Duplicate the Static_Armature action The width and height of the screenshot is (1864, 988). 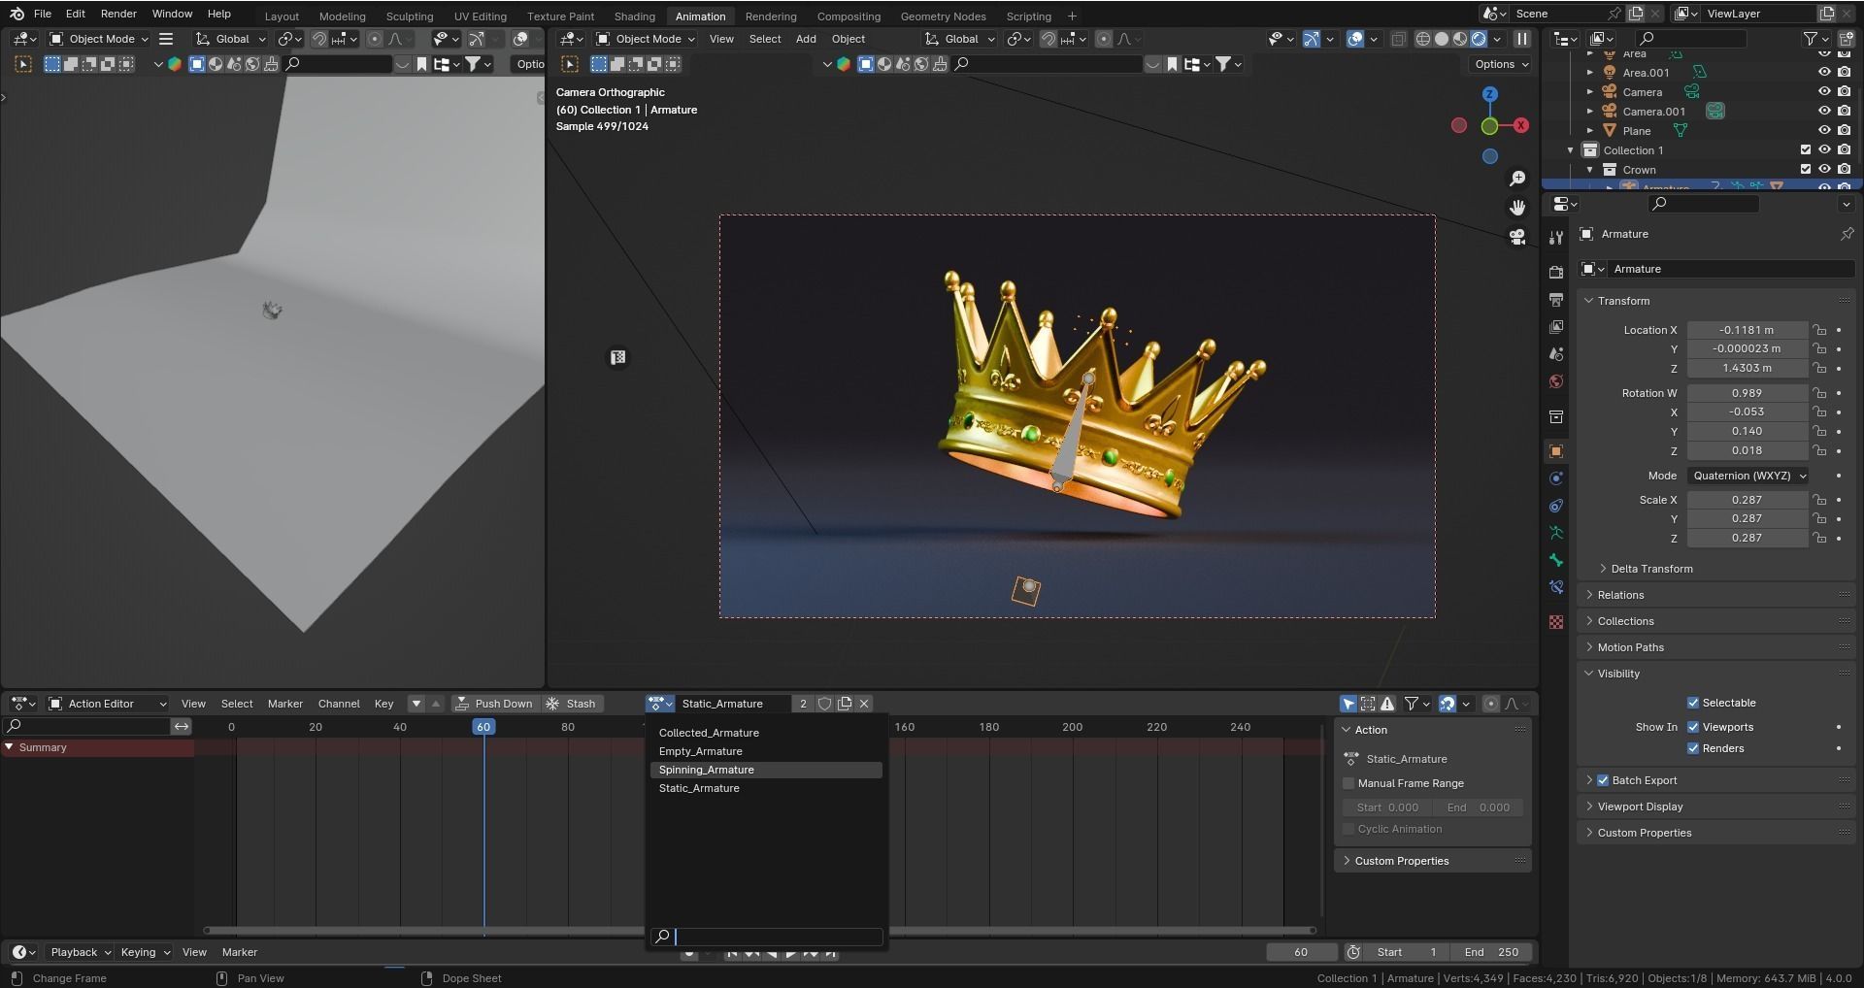coord(845,704)
